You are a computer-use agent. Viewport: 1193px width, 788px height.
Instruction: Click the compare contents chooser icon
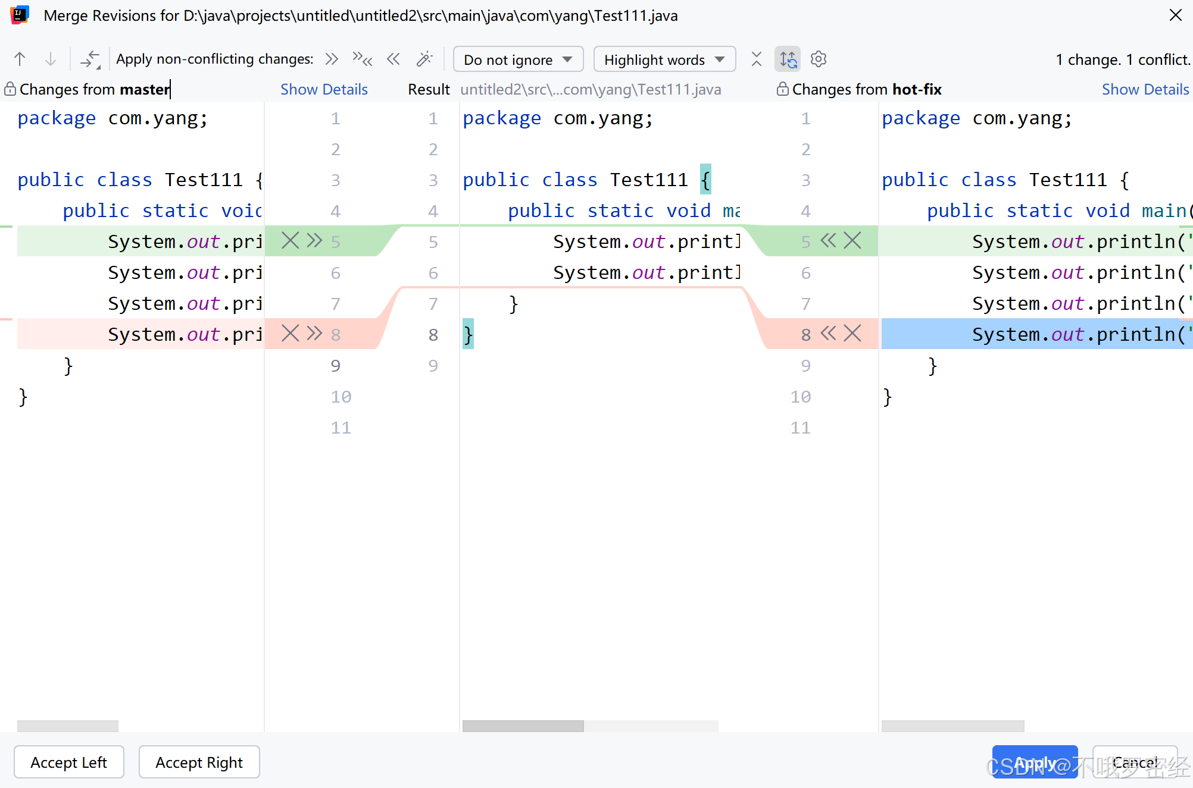coord(90,59)
